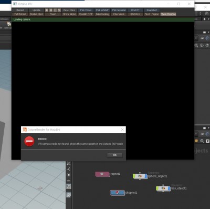Close the OctaneRender for Houdini error dialog
The height and width of the screenshot is (209, 210).
pos(122,130)
